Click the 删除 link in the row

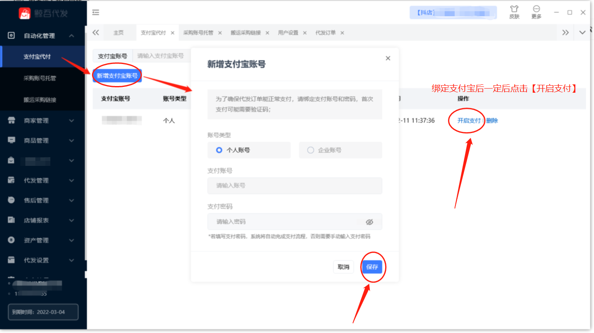492,121
